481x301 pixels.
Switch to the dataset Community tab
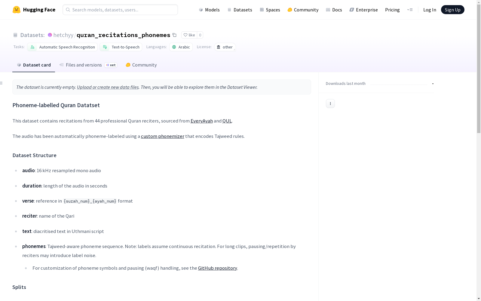[x=141, y=65]
